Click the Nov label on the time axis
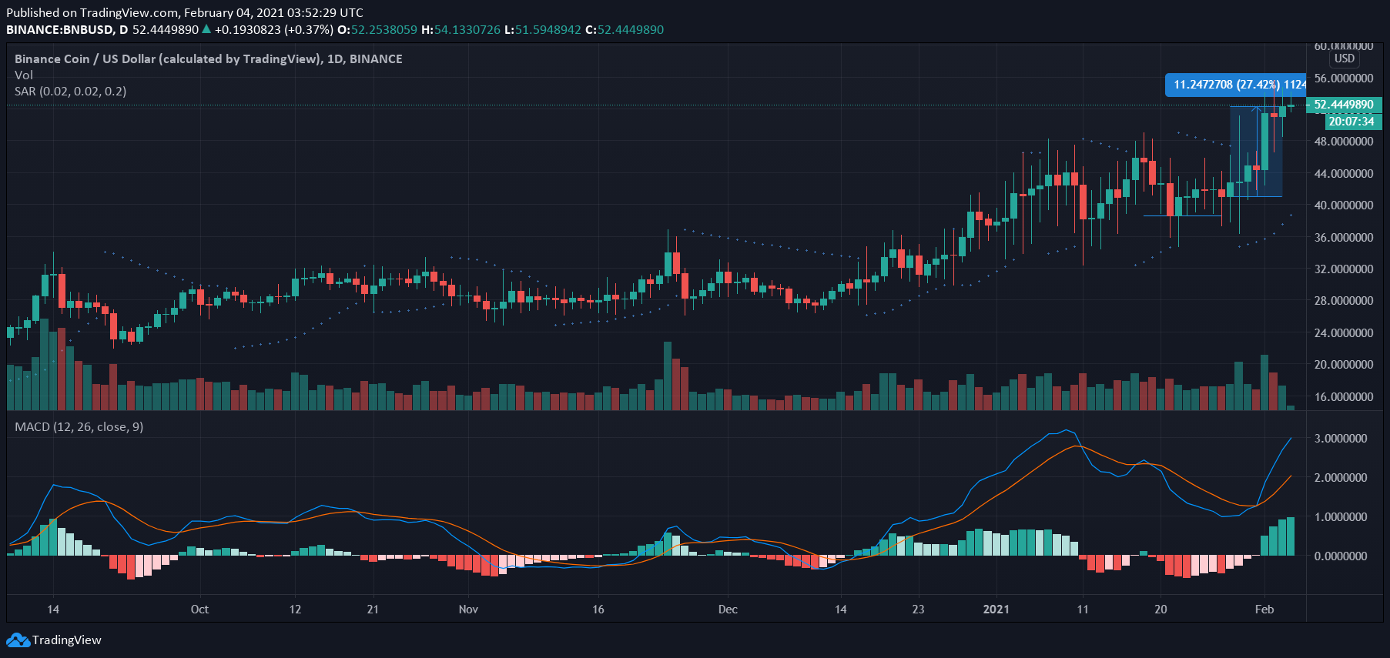1390x658 pixels. pos(468,610)
